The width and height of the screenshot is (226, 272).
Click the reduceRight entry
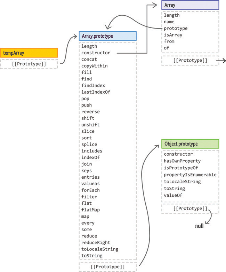[96, 242]
